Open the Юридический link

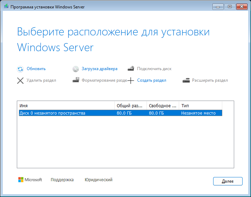(99, 180)
